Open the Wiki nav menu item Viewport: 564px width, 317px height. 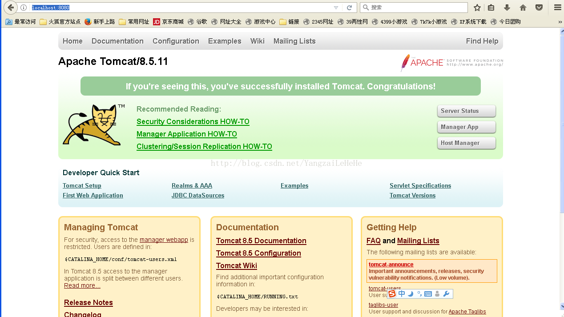coord(258,41)
